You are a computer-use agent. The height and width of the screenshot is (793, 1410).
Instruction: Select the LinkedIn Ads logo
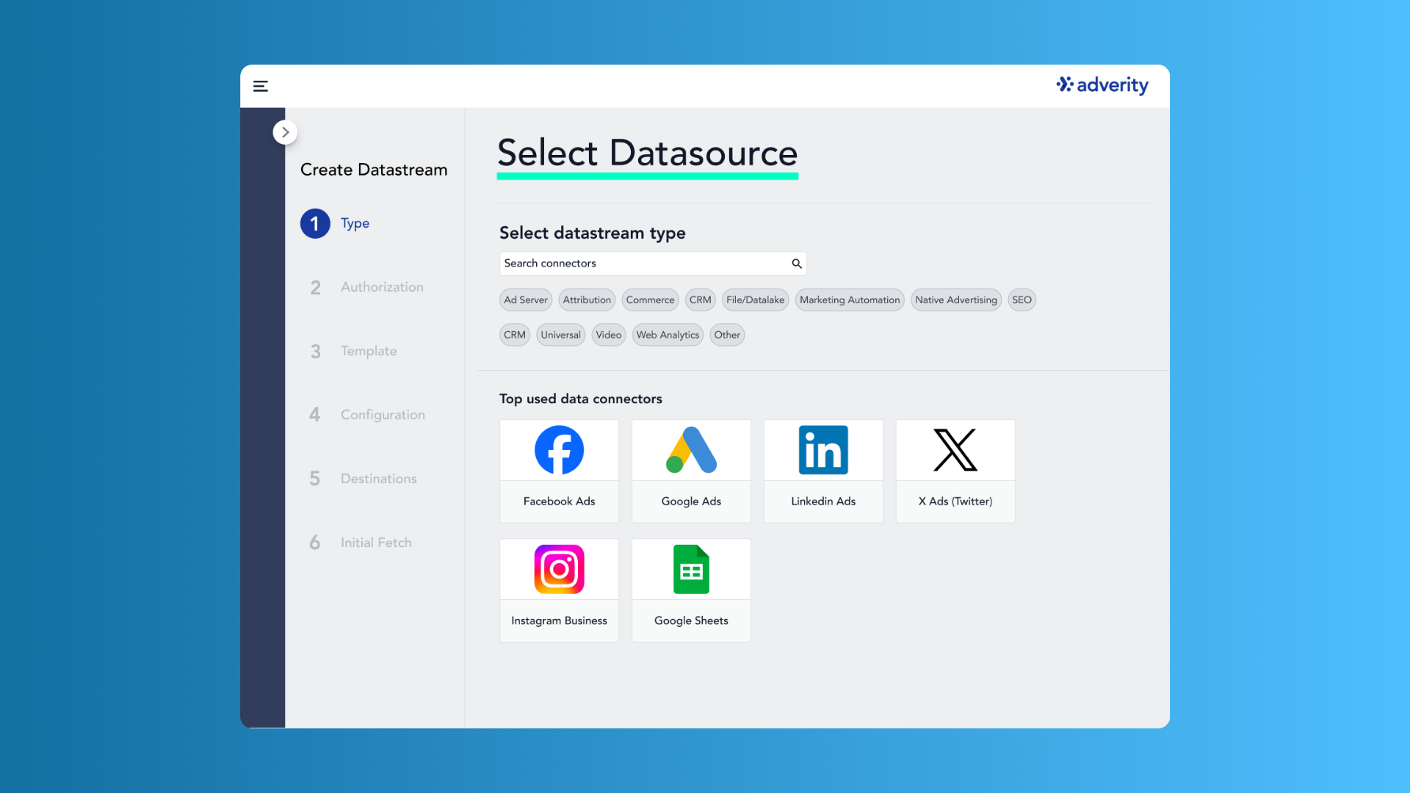tap(823, 450)
